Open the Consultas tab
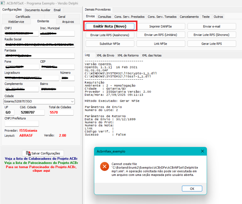This screenshot has height=204, width=242. pos(105,17)
